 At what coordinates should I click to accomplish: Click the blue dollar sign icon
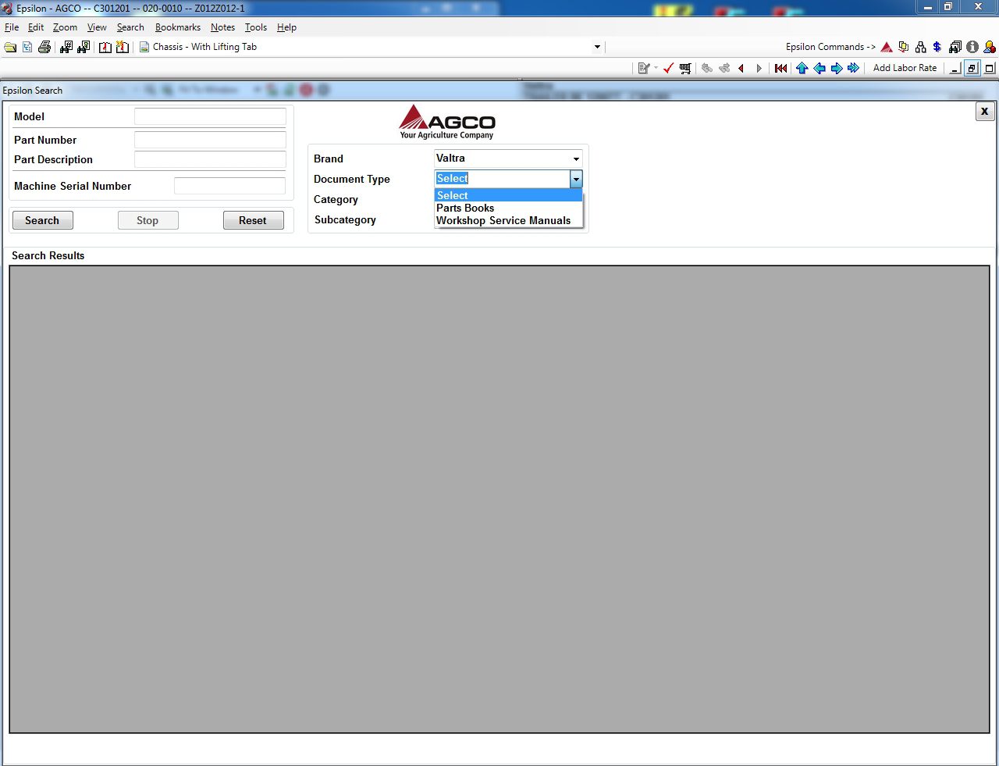pos(937,47)
